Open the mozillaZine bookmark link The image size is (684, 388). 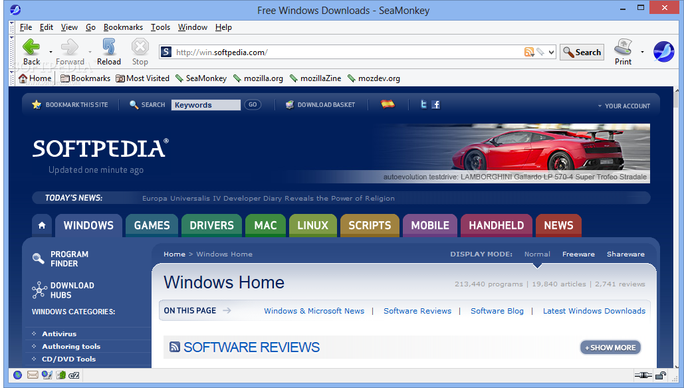coord(316,78)
